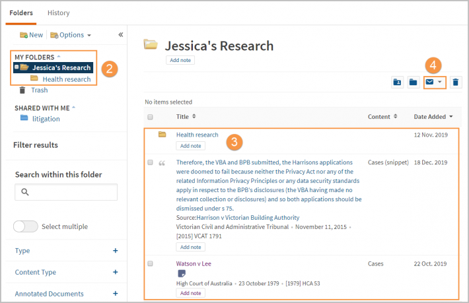Click the share folder toolbar icon
469x303 pixels.
[397, 82]
